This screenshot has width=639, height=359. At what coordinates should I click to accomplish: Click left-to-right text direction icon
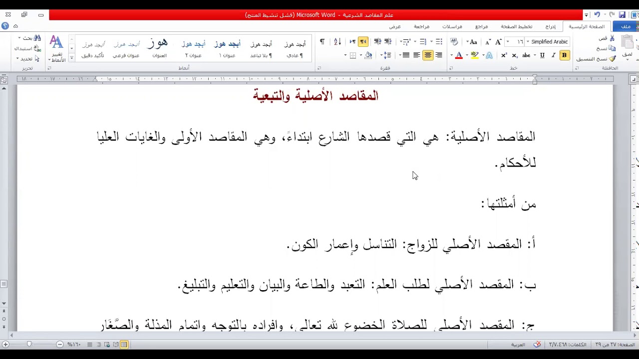tap(352, 42)
